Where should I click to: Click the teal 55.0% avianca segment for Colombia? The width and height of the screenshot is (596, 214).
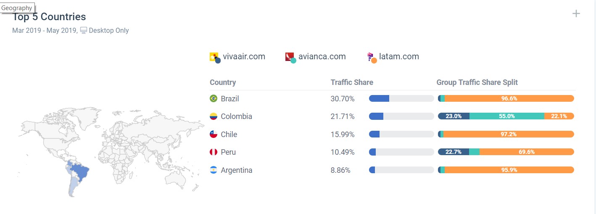(506, 116)
